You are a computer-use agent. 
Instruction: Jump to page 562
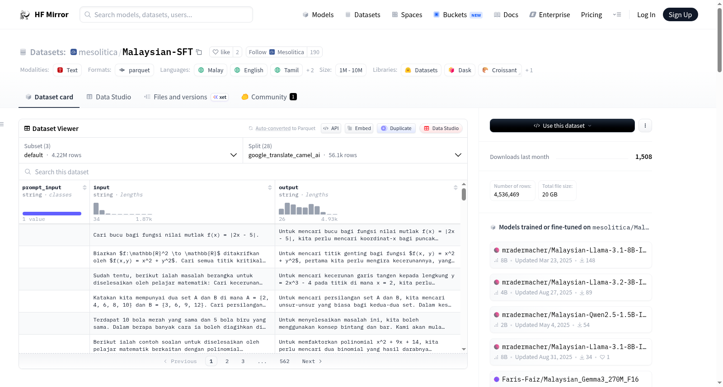tap(285, 361)
